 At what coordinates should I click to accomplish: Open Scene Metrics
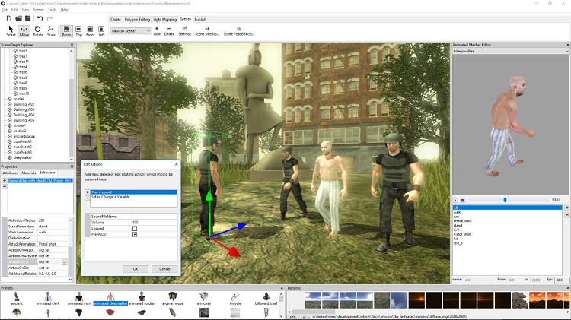(207, 31)
